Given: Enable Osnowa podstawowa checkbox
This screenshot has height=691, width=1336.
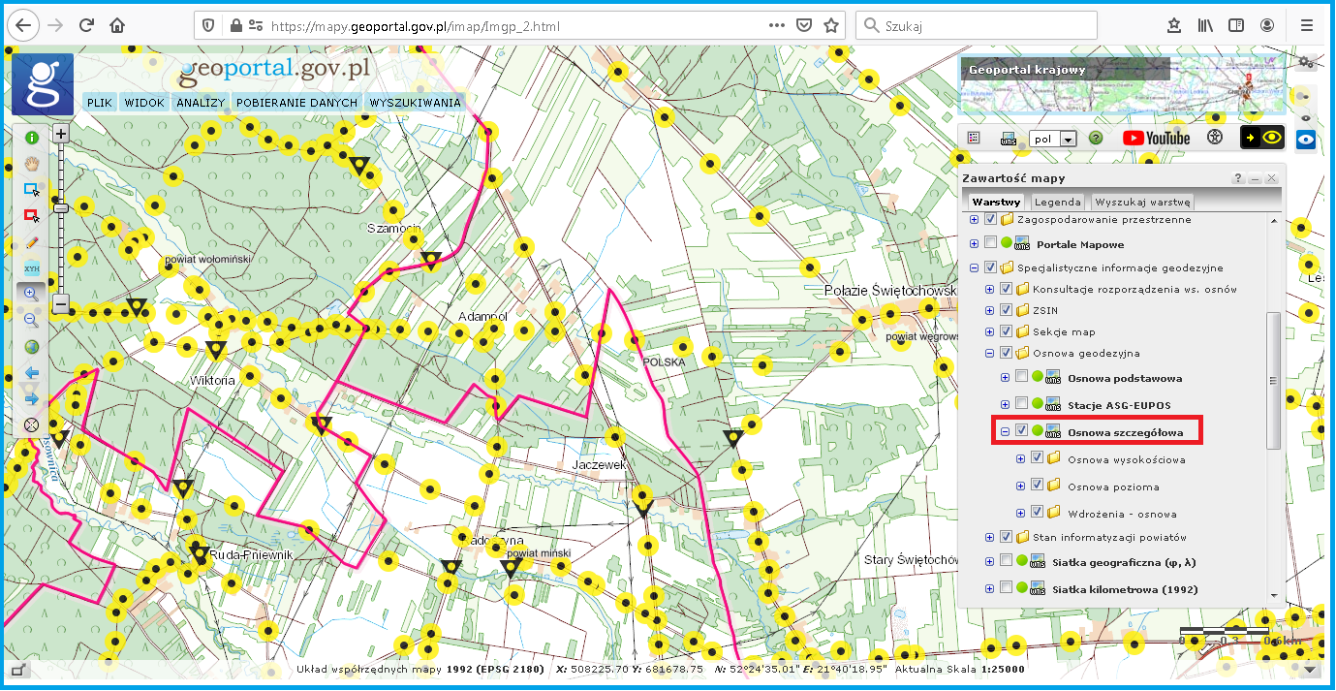Looking at the screenshot, I should (1021, 377).
